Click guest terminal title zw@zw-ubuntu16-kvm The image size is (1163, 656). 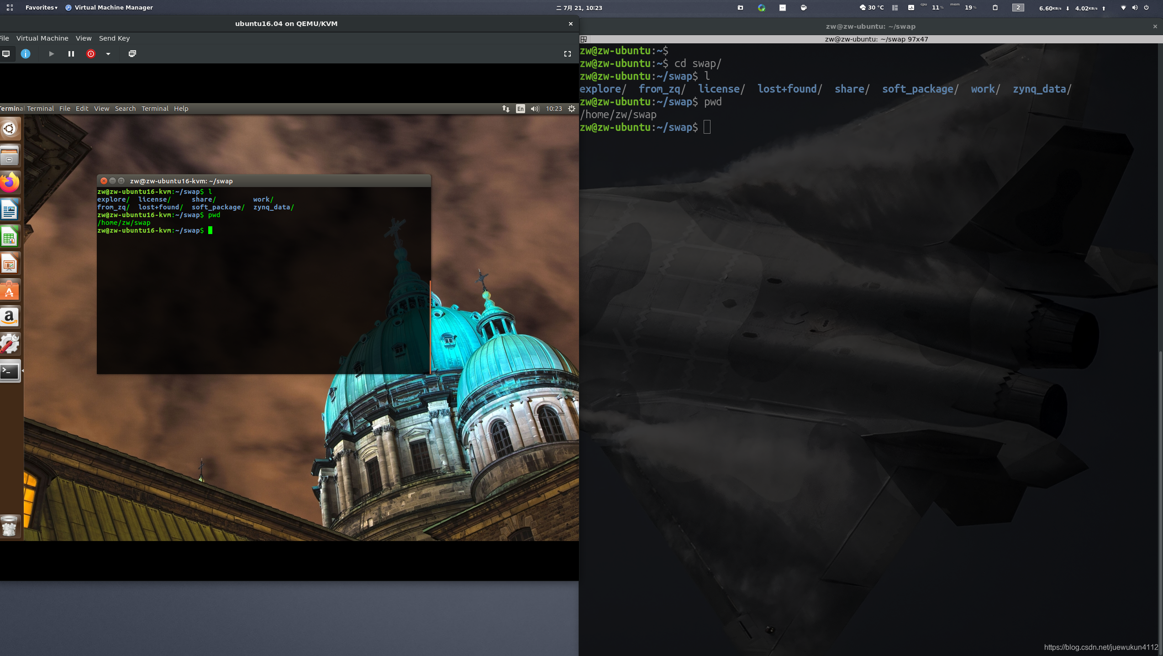[x=181, y=181]
